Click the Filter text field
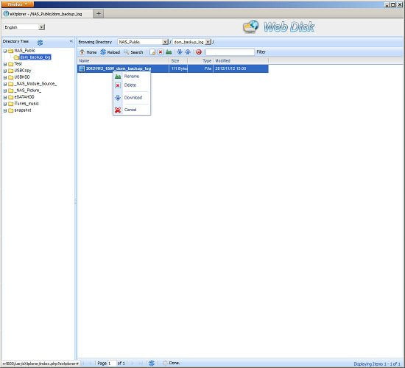The width and height of the screenshot is (405, 368). pos(230,52)
